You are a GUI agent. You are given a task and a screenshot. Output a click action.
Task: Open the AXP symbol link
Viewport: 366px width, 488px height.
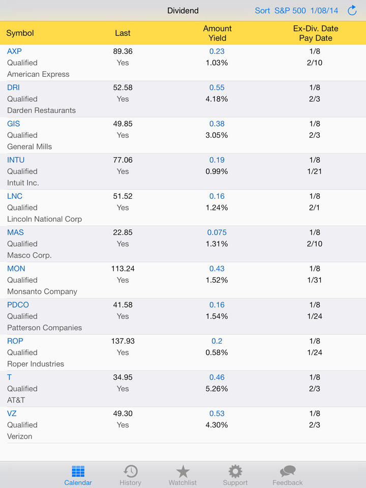[x=14, y=51]
